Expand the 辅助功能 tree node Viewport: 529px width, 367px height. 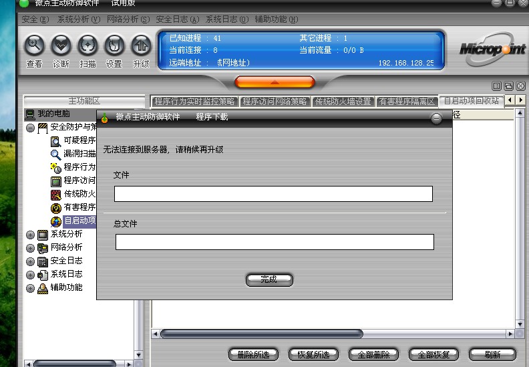tap(30, 288)
